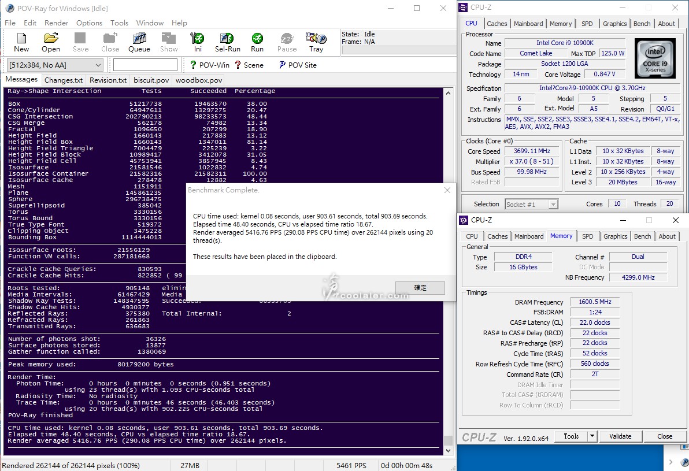Click the Validate button in CPU-Z
Screen dimensions: 689x471
pyautogui.click(x=620, y=436)
